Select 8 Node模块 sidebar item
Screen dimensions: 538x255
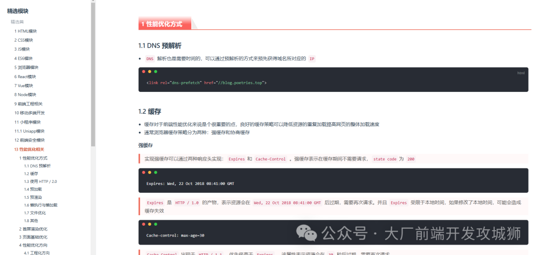point(25,94)
